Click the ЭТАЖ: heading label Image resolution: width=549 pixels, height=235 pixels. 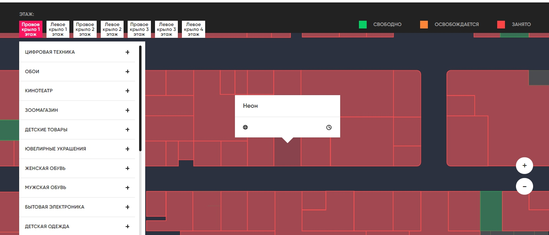tap(27, 14)
